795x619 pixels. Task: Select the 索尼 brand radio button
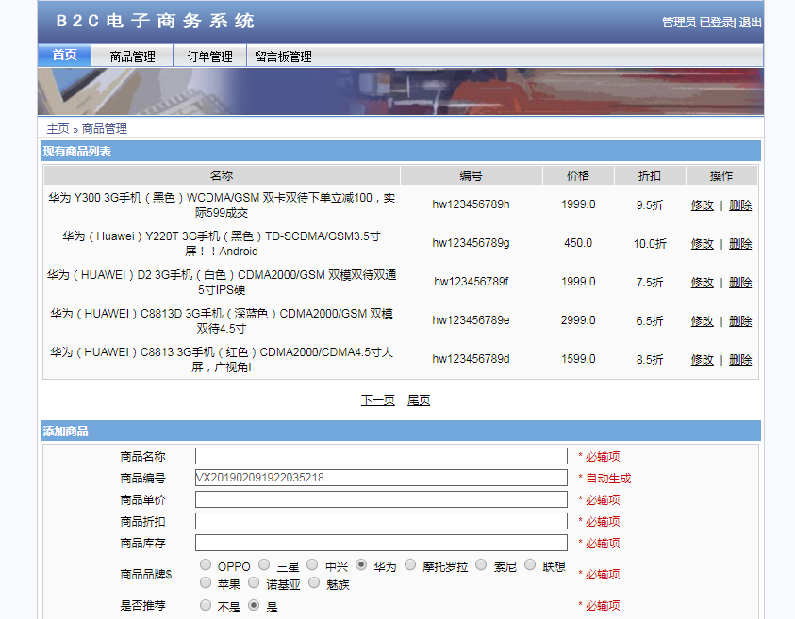(x=481, y=564)
